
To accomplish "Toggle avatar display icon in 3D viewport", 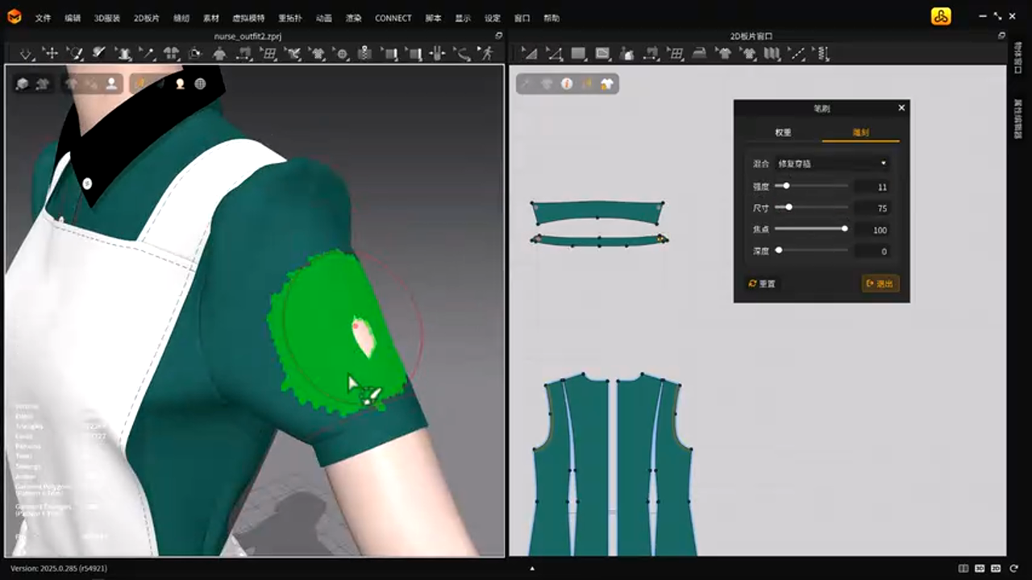I will pos(180,84).
